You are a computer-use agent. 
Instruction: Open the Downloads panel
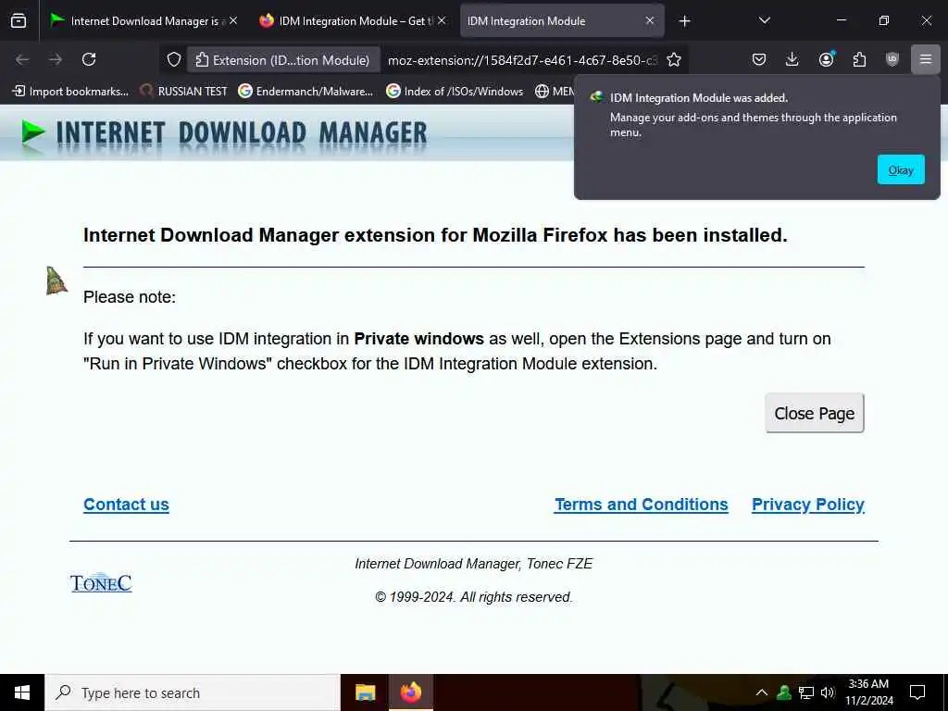coord(792,59)
